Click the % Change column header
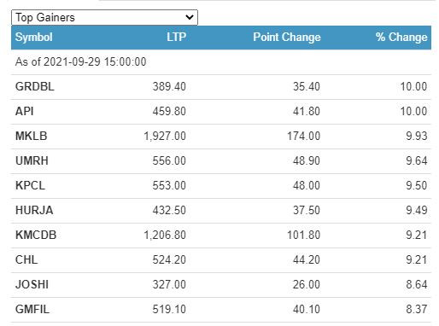Viewport: 439px width, 326px height. (x=401, y=37)
